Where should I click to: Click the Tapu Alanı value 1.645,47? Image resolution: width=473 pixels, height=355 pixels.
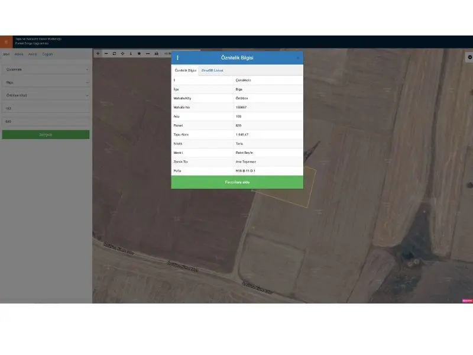point(242,135)
